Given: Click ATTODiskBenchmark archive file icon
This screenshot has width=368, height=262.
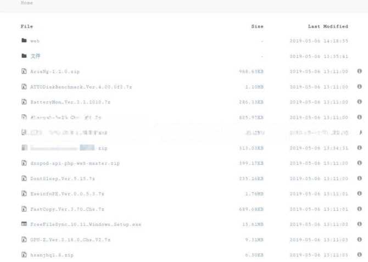Looking at the screenshot, I should click(24, 87).
